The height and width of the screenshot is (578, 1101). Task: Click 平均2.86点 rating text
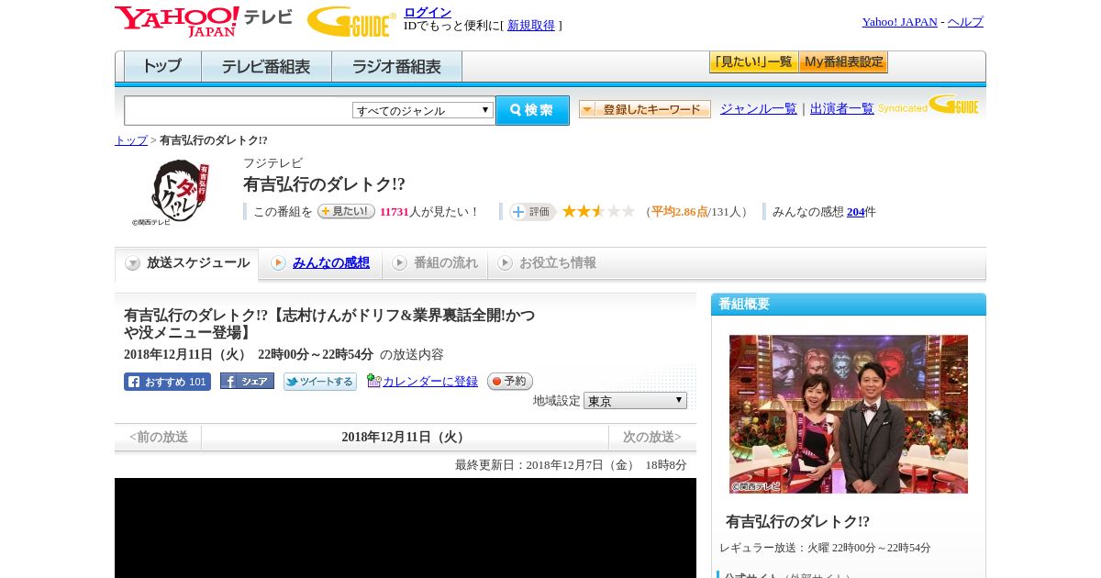[680, 212]
